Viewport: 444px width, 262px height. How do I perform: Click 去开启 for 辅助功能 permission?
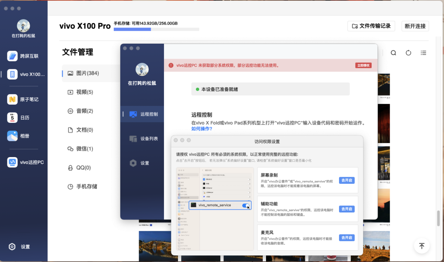[x=347, y=209]
